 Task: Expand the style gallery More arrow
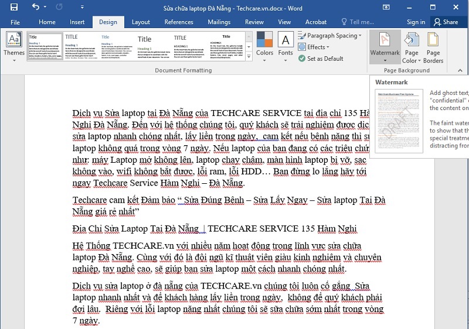(249, 56)
